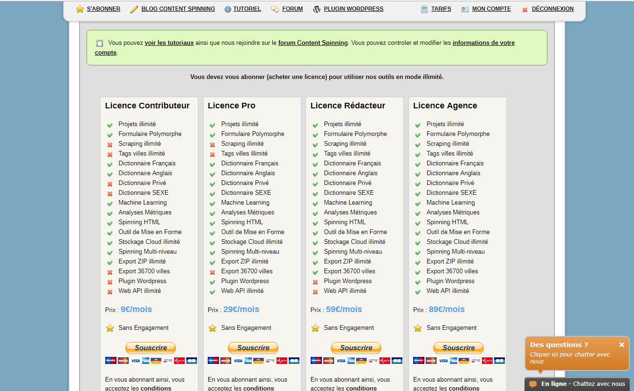Click the gold star in Licence Agence

coord(418,328)
